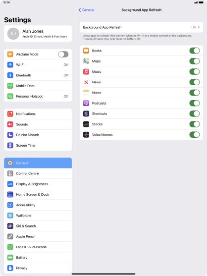The image size is (207, 276).
Task: Select Control Centre in sidebar
Action: (x=38, y=173)
